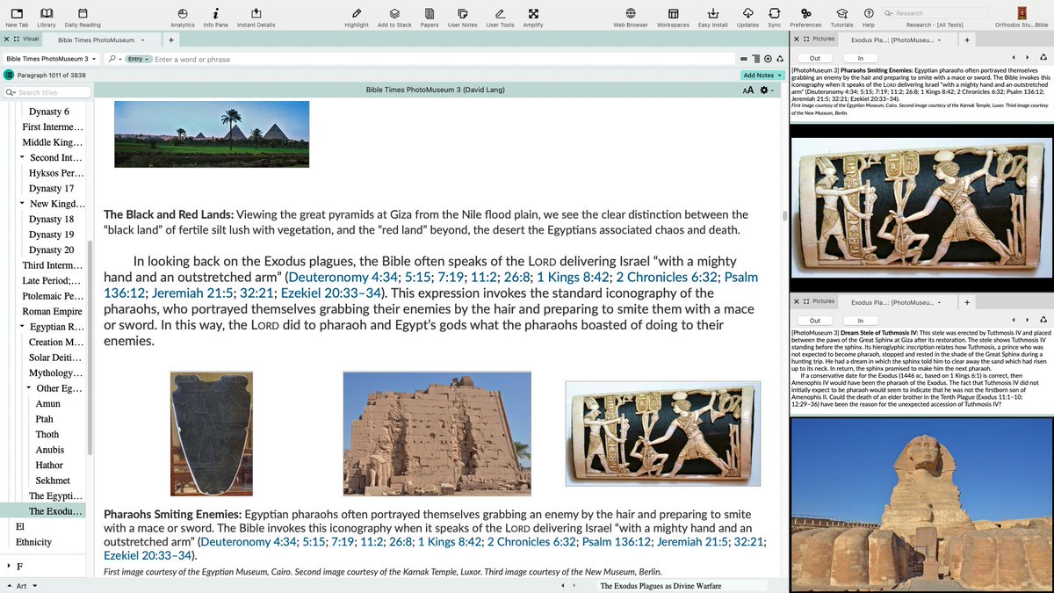This screenshot has width=1054, height=593.
Task: Select Ethnicity in the sidebar
Action: coord(33,542)
